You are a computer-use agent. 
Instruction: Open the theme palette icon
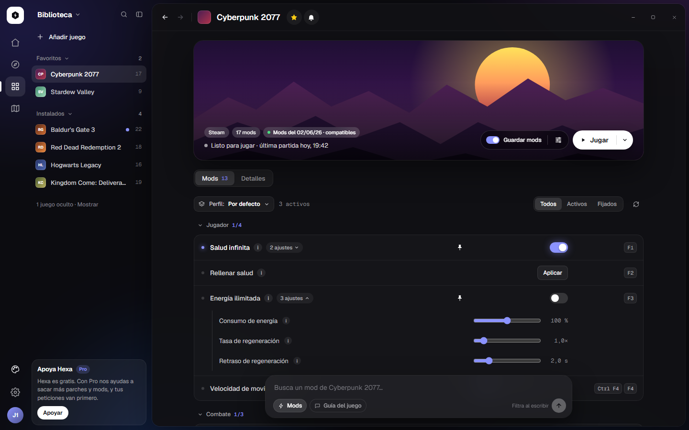click(15, 369)
